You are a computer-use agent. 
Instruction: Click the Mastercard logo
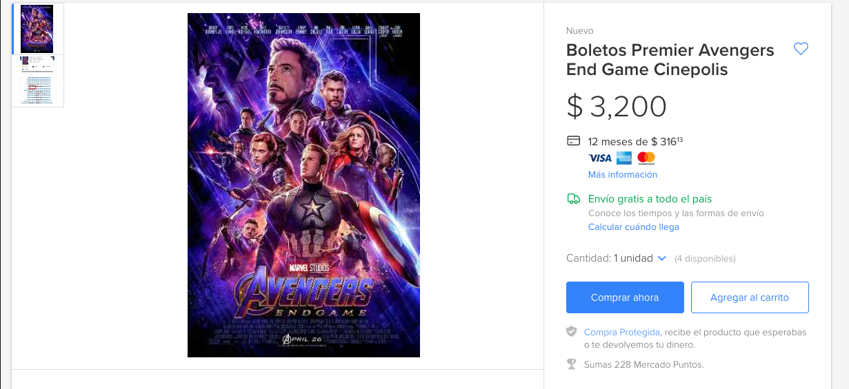click(x=646, y=158)
